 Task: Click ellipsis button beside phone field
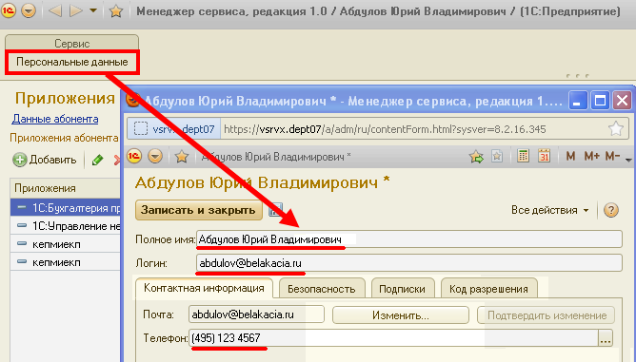click(x=606, y=338)
